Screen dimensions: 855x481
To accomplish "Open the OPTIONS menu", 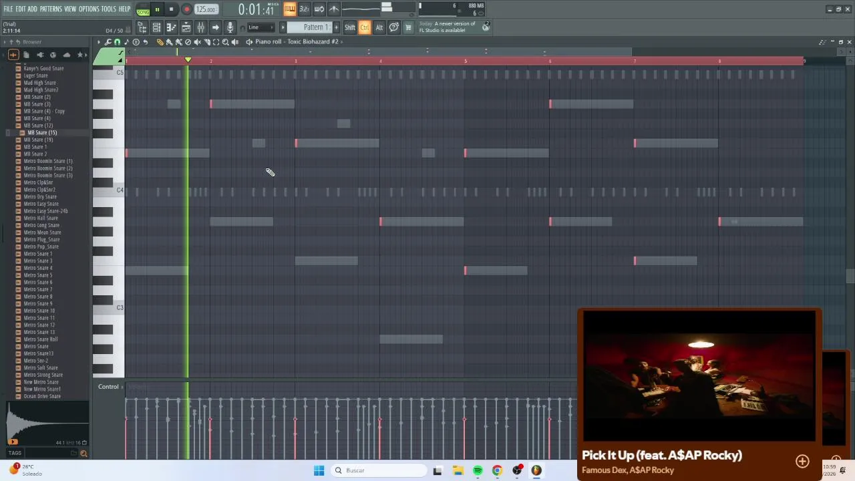I will pos(89,9).
